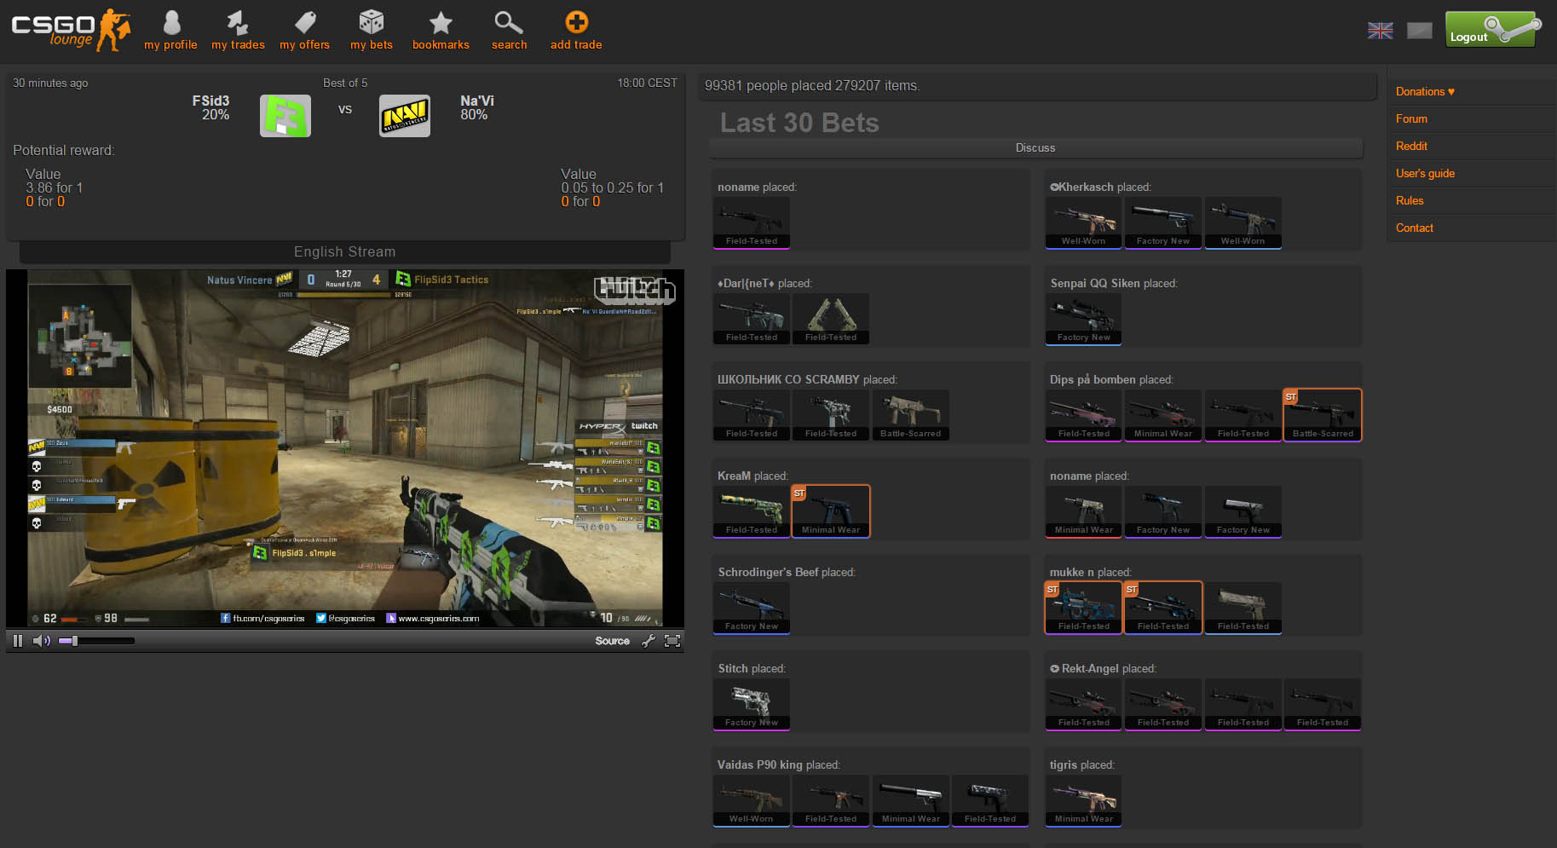Open the Reddit link
This screenshot has height=848, width=1557.
[x=1411, y=147]
